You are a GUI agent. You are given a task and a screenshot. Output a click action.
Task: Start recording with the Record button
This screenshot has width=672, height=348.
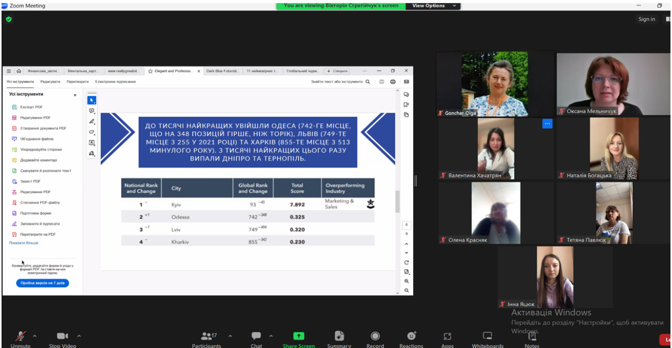click(x=375, y=336)
